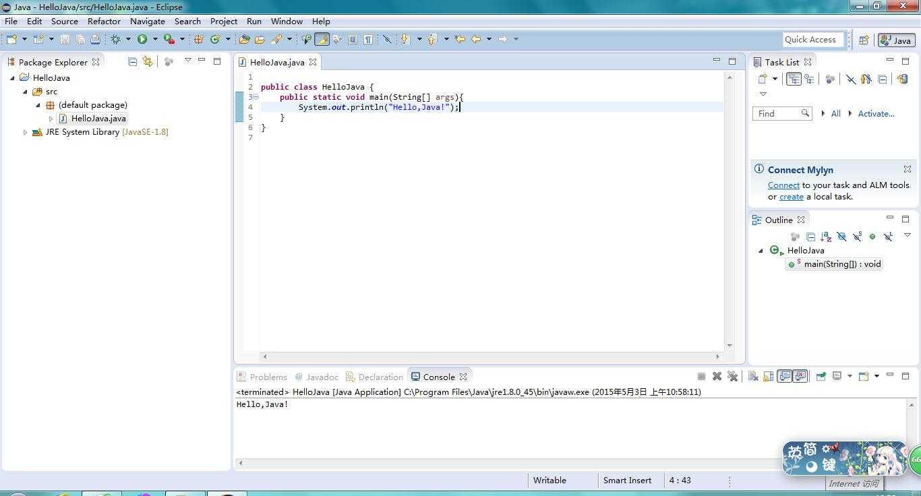The image size is (921, 496).
Task: Expand the HelloJava.java file node
Action: 51,119
